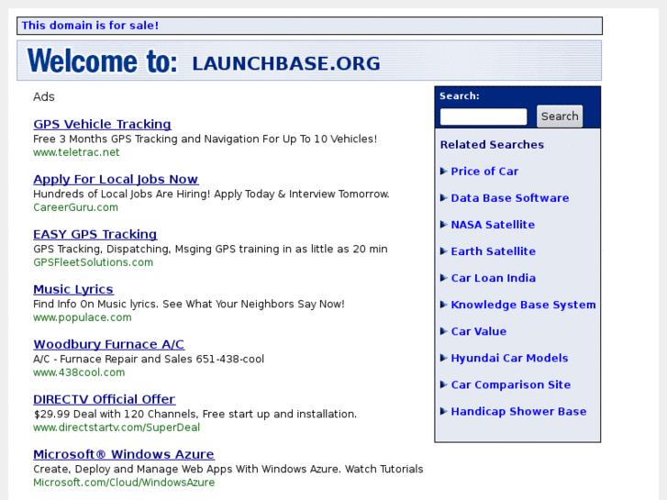Select the Car Comparison Site related search

pos(510,384)
